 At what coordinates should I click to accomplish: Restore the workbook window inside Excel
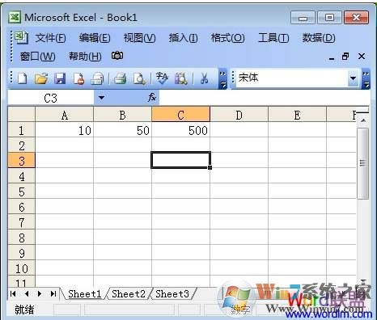click(x=345, y=57)
